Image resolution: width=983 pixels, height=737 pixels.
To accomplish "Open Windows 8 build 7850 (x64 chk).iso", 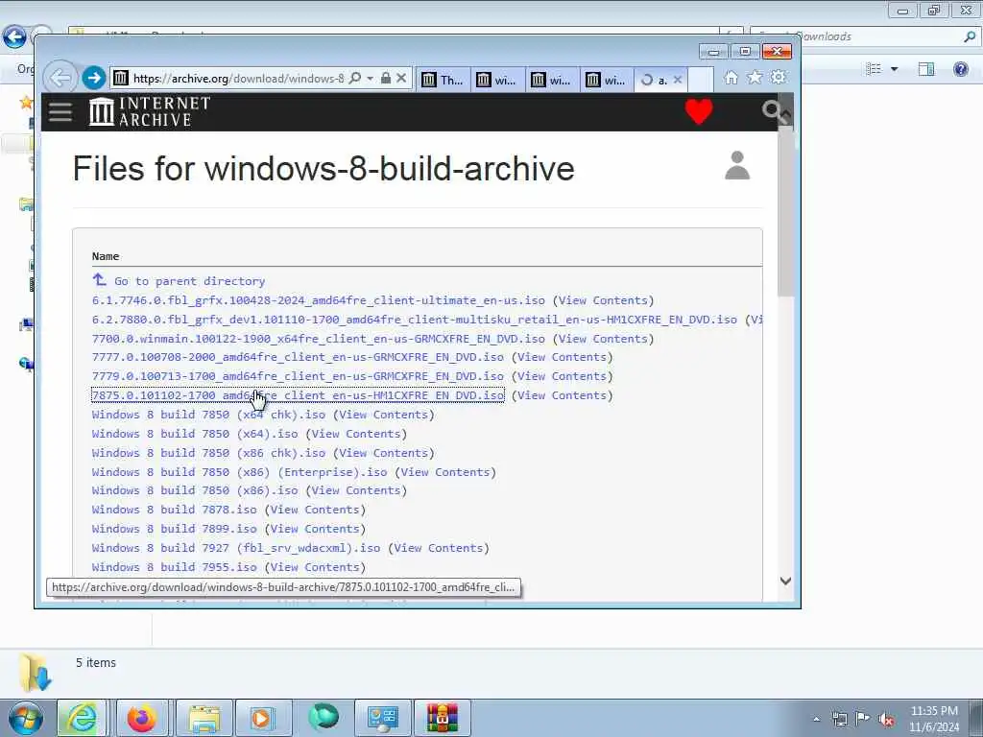I will [x=208, y=415].
